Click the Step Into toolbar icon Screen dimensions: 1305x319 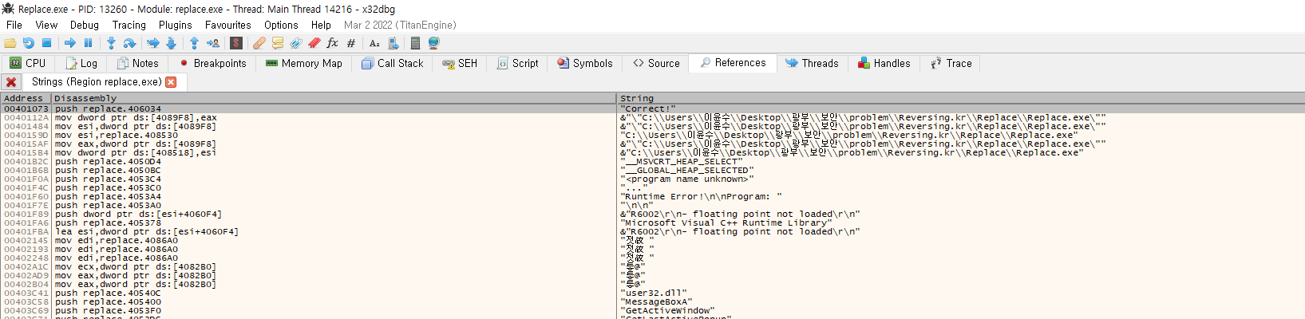click(x=111, y=43)
